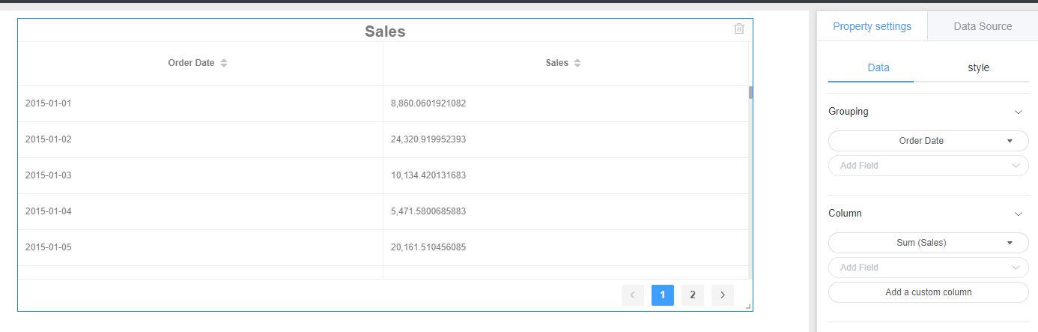The image size is (1038, 332).
Task: Open Add Field dropdown under Grouping
Action: [929, 166]
